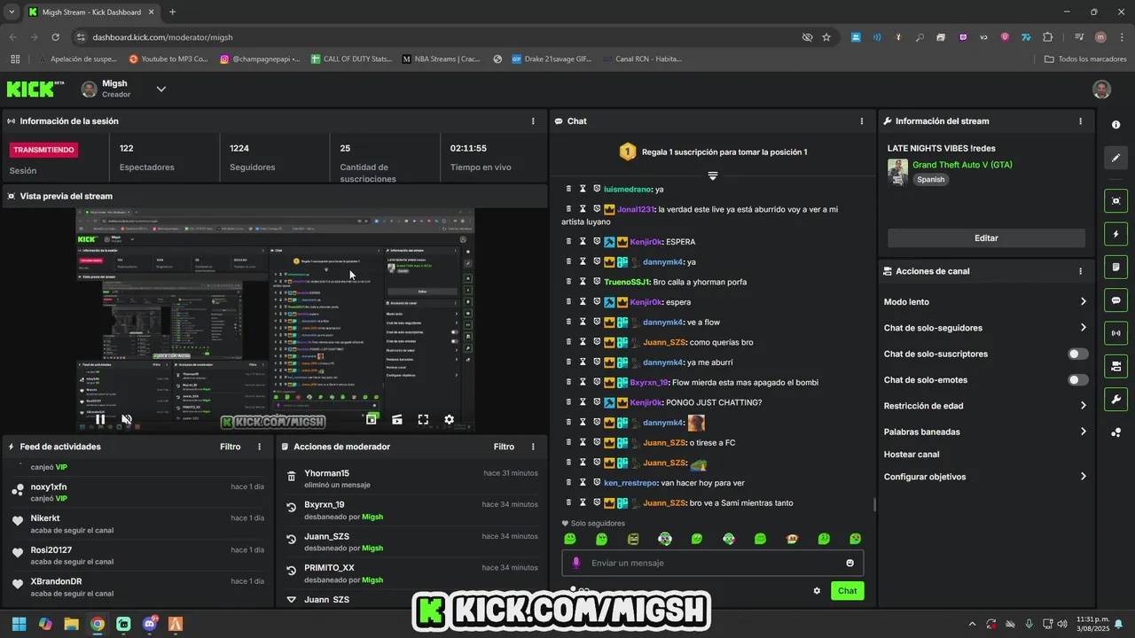The height and width of the screenshot is (638, 1135).
Task: Open account dropdown next to Migsh Creador
Action: 161,89
